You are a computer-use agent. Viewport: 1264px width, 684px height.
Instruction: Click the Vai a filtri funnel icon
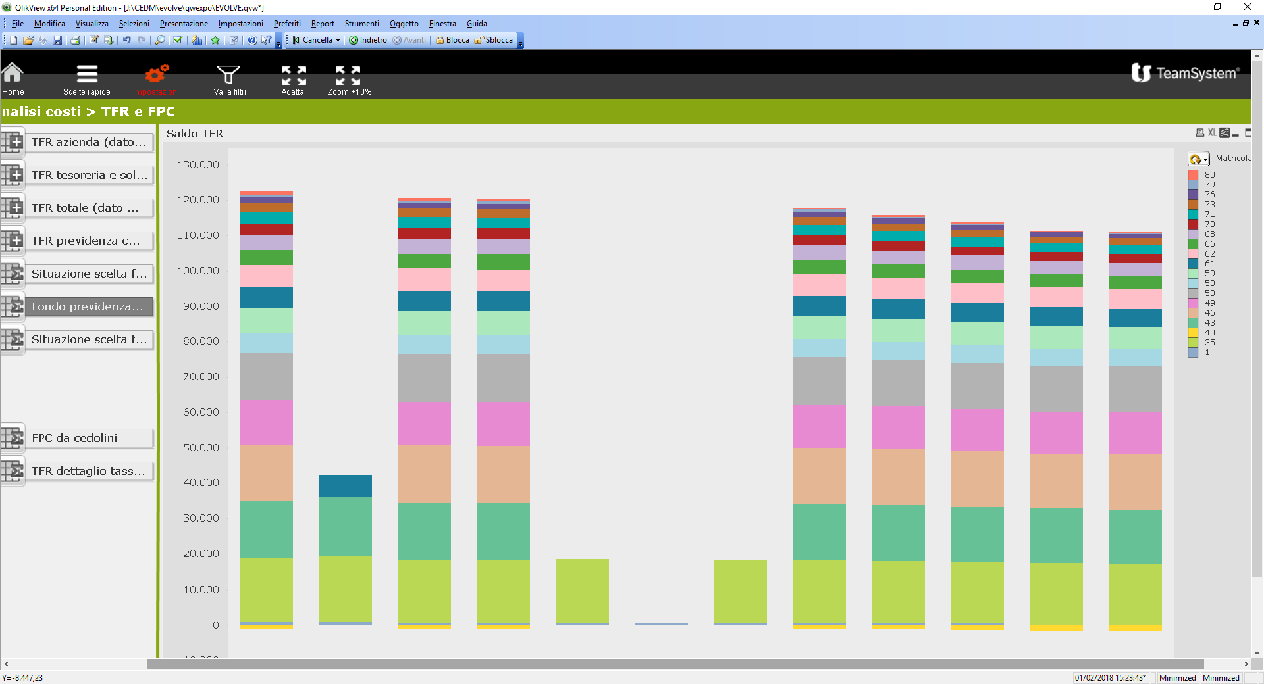[x=228, y=74]
